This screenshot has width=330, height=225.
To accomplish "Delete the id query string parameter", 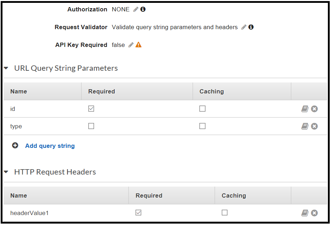I will tap(314, 109).
